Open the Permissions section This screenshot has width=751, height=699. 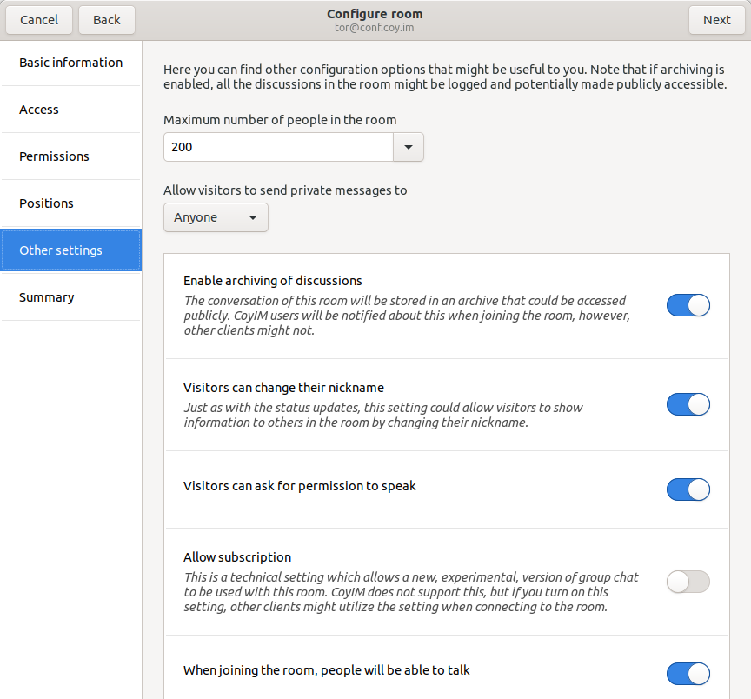(70, 156)
